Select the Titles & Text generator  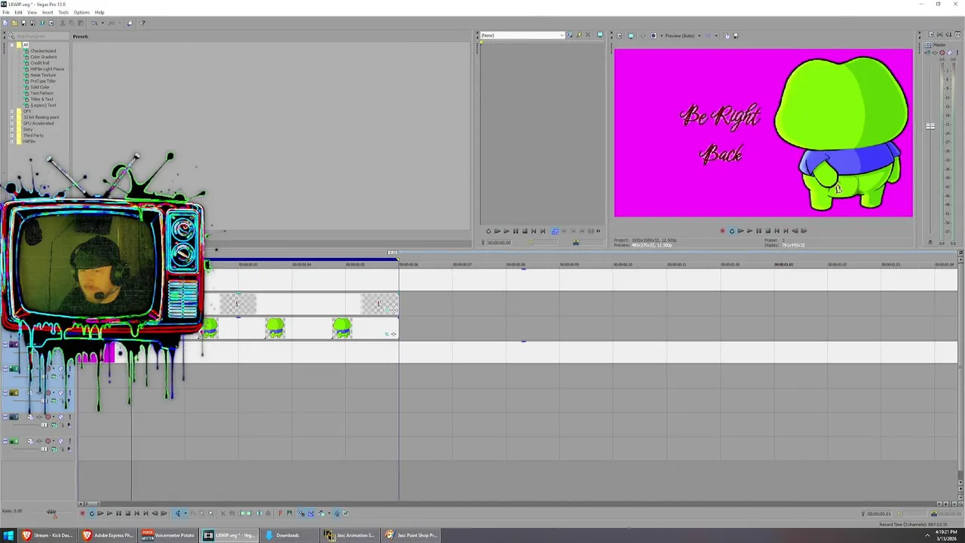pos(41,100)
